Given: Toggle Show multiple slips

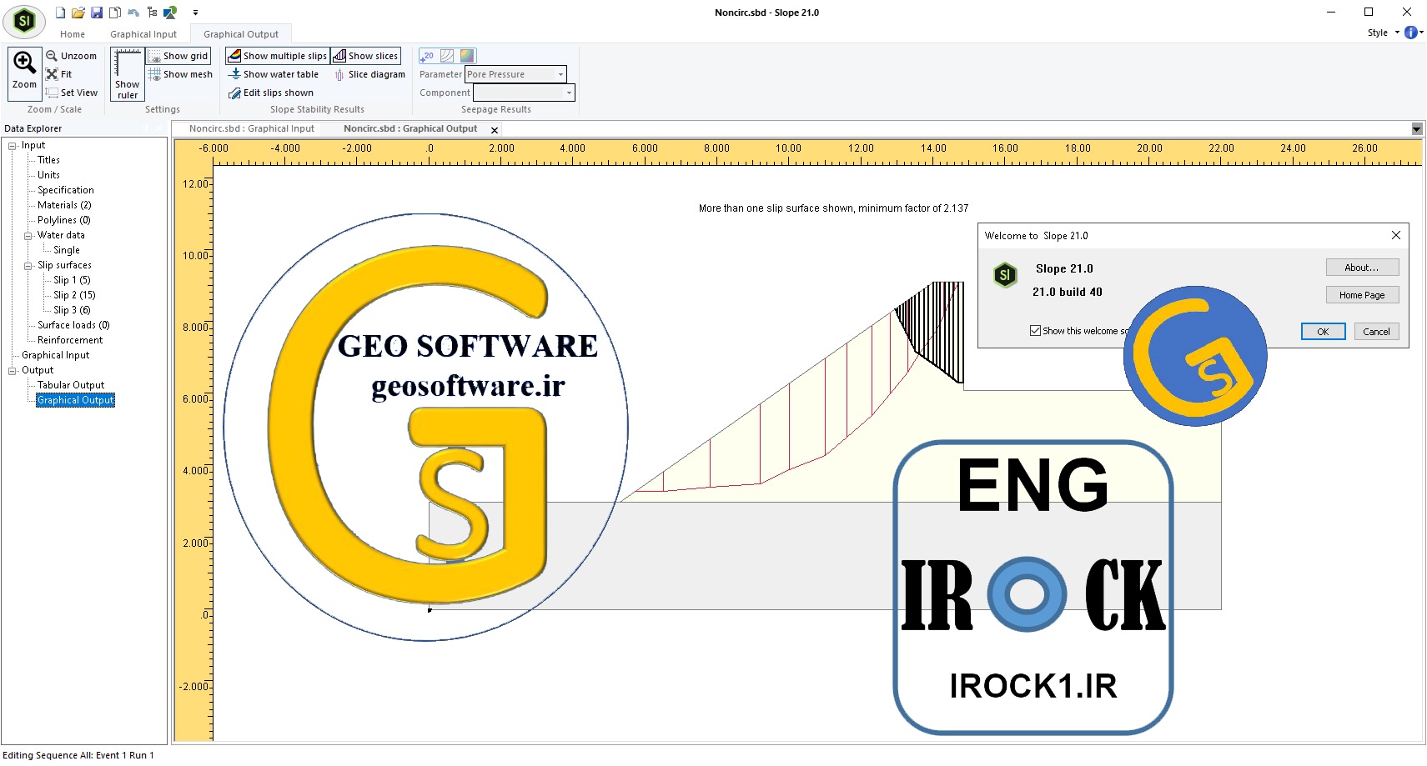Looking at the screenshot, I should [x=278, y=56].
